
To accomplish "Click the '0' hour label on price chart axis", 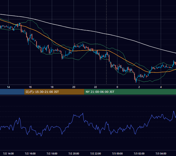I will 117,87.
